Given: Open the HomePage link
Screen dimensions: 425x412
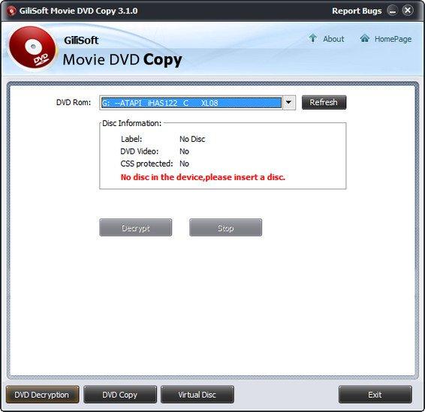Looking at the screenshot, I should [x=393, y=39].
